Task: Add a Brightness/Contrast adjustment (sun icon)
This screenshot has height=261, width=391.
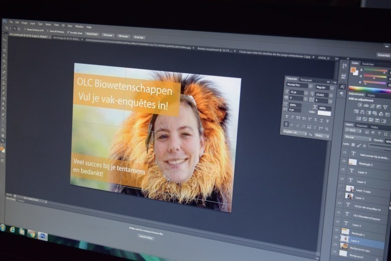Action: point(360,105)
